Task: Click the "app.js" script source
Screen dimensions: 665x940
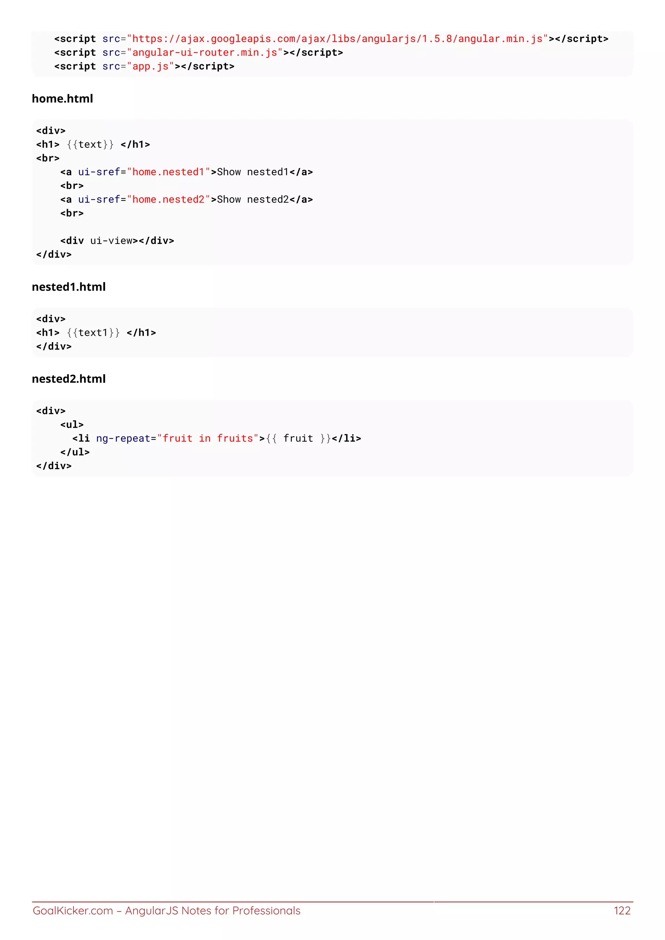Action: point(150,66)
